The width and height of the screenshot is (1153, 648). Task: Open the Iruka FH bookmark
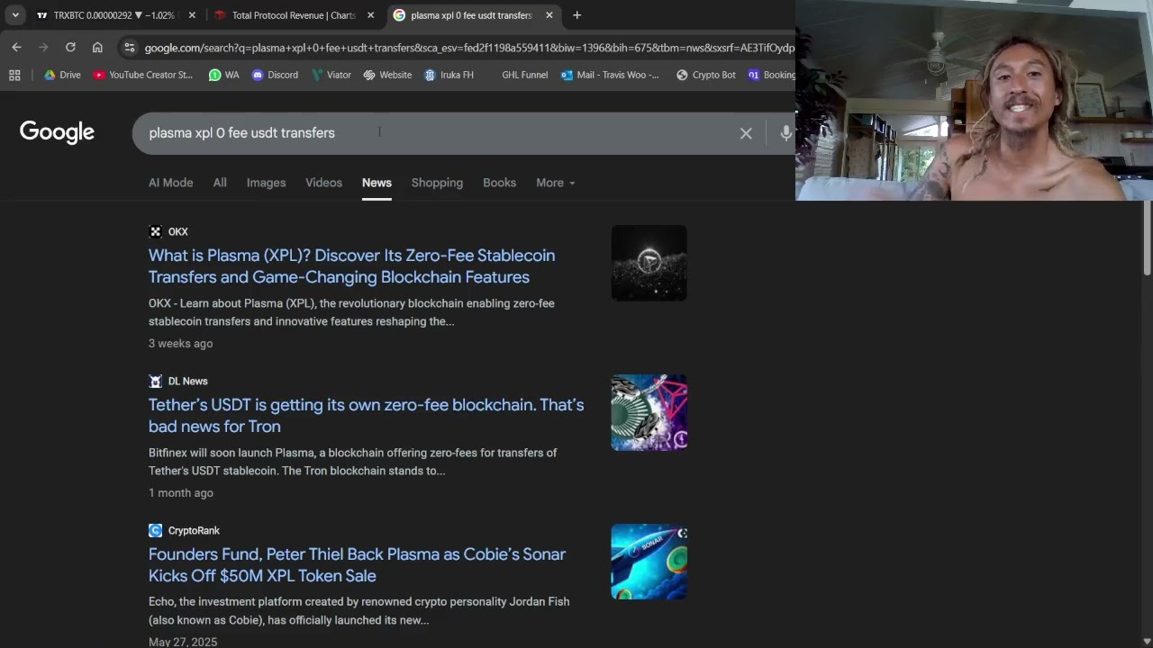(449, 75)
